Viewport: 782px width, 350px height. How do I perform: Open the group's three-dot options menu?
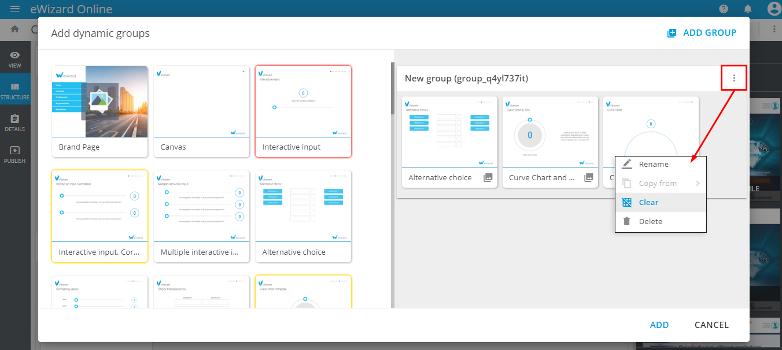point(734,78)
